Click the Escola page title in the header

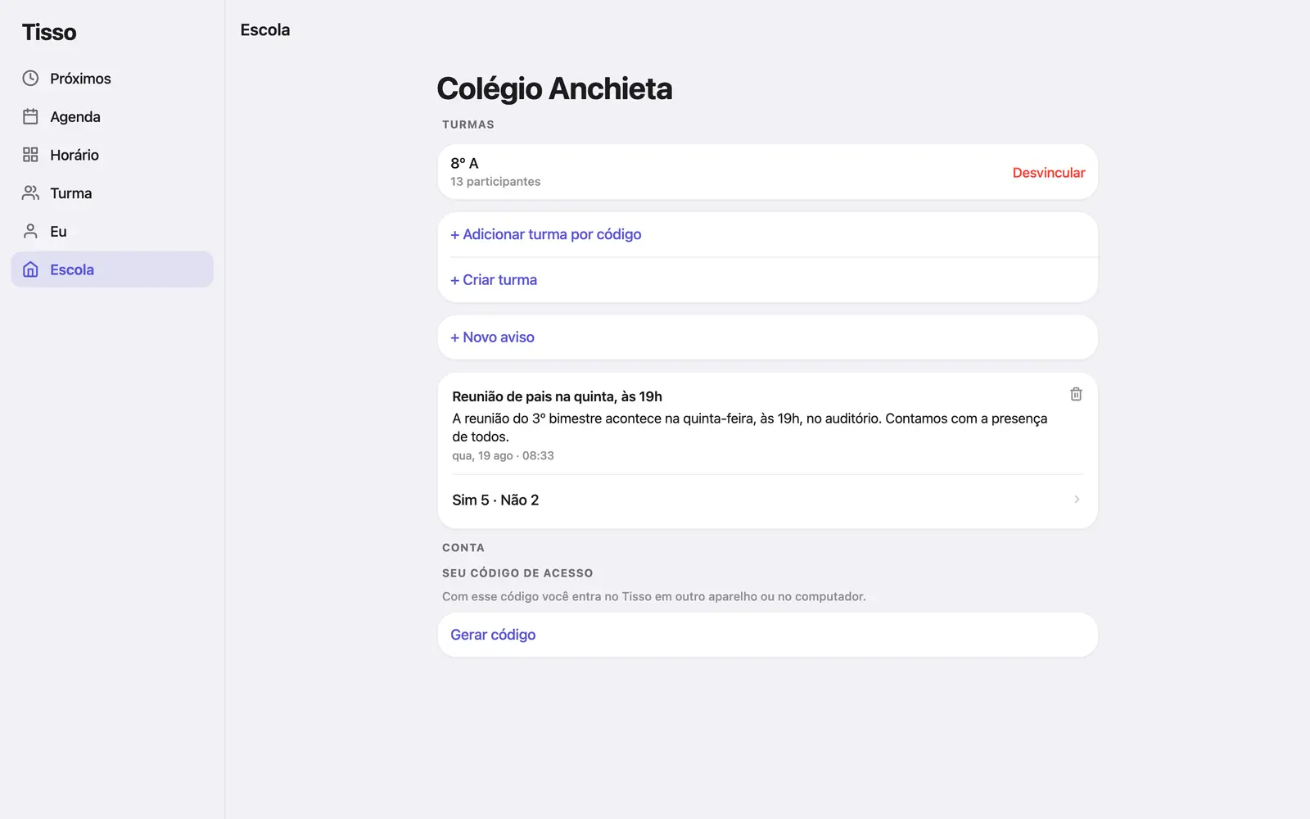[265, 30]
